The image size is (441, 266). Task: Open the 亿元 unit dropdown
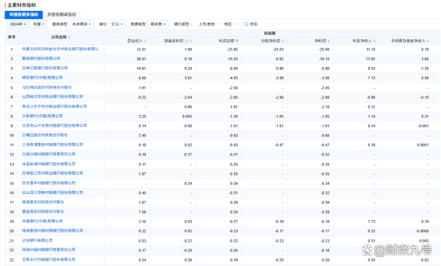click(x=117, y=24)
